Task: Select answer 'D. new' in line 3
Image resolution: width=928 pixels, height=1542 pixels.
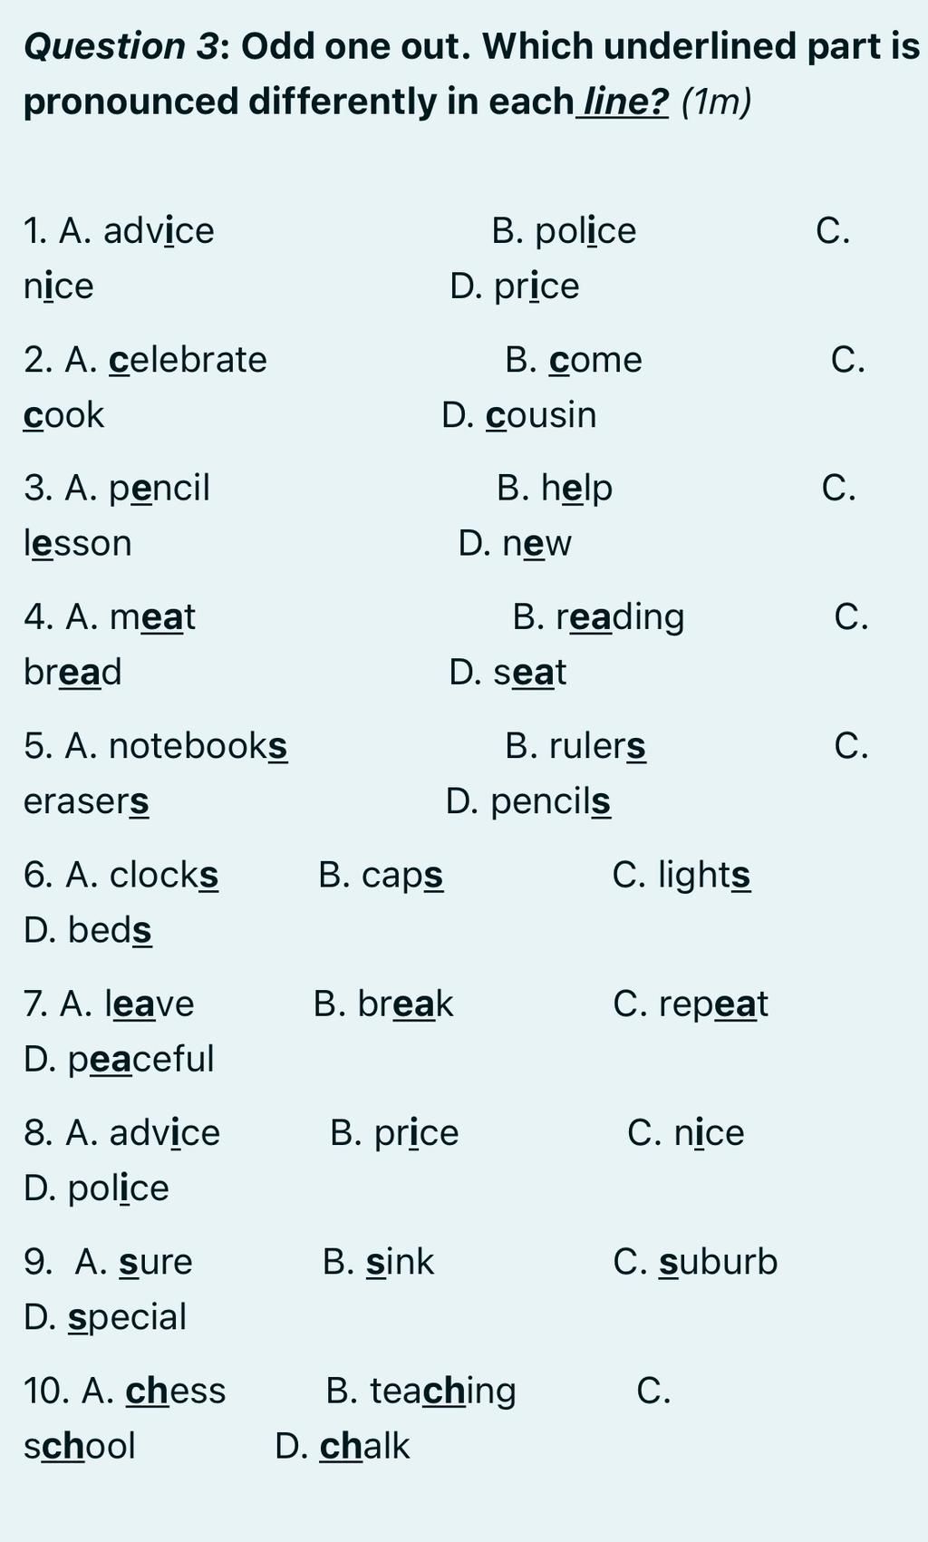Action: 515,543
